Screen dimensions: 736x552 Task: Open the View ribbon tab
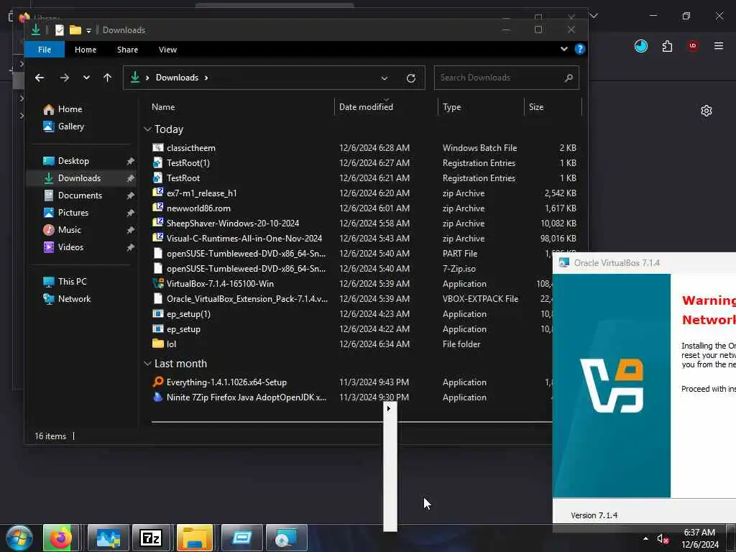click(167, 50)
